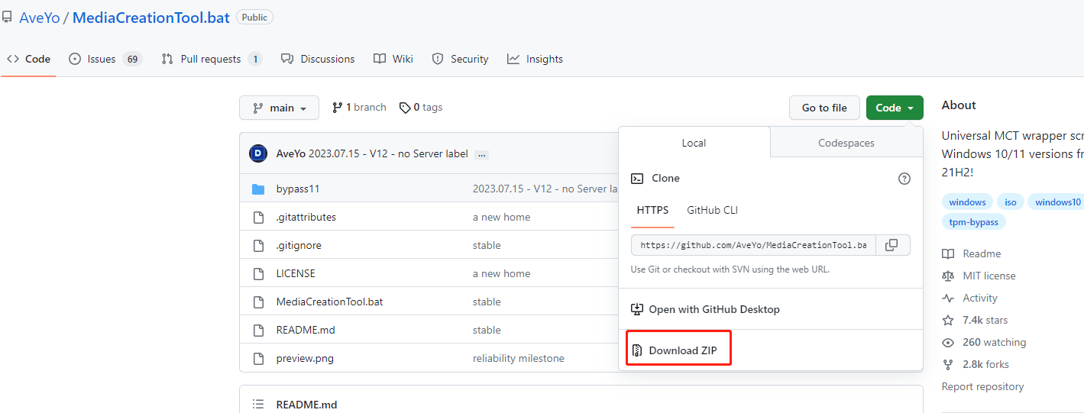
Task: Open with GitHub Desktop
Action: pos(713,309)
